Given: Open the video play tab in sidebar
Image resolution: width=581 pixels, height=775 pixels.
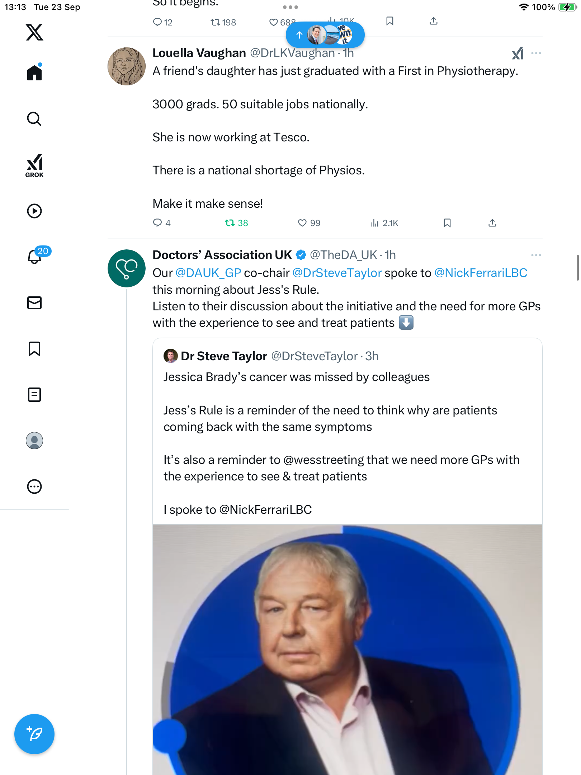Looking at the screenshot, I should [x=34, y=211].
